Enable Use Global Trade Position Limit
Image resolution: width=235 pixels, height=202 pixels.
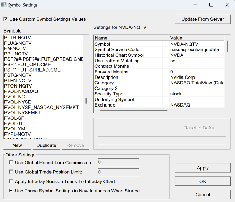(11, 172)
